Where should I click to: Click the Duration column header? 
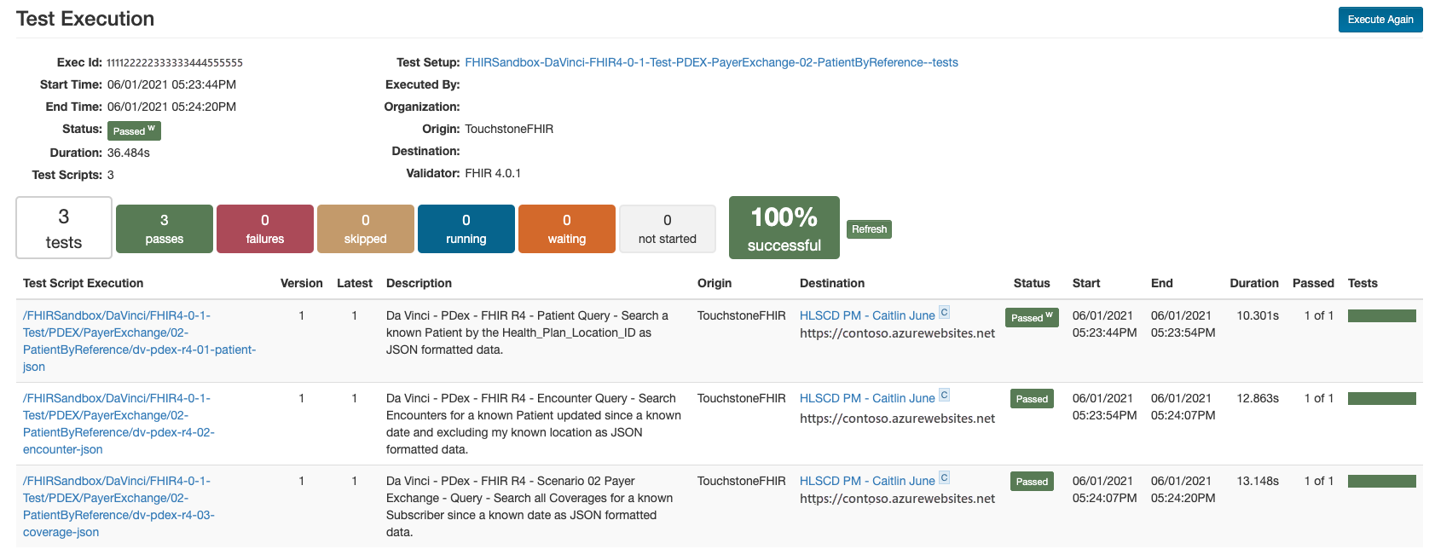tap(1253, 283)
